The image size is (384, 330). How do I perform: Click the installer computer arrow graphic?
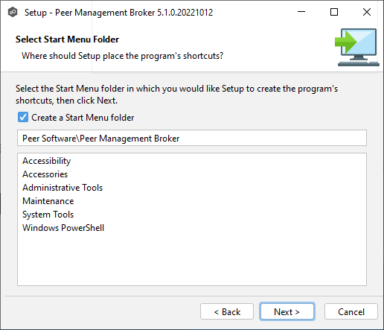click(x=357, y=47)
